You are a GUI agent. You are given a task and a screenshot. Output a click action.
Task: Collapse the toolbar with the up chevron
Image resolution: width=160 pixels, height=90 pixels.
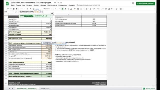pos(155,9)
